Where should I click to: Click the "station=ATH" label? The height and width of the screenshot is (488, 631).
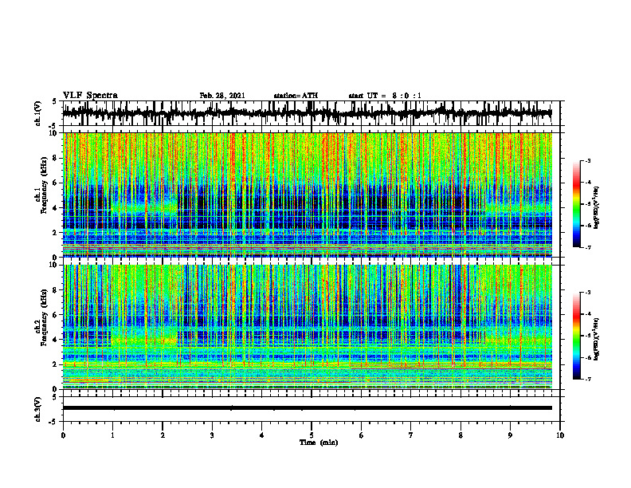point(296,96)
